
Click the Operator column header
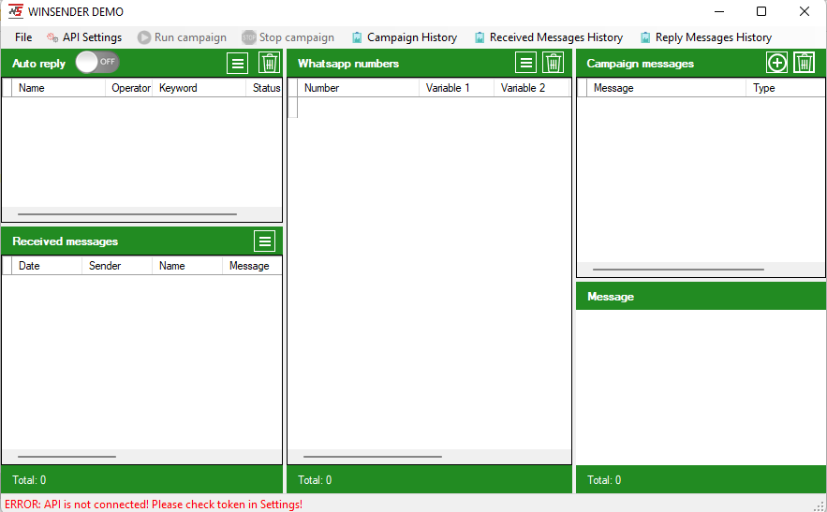129,88
